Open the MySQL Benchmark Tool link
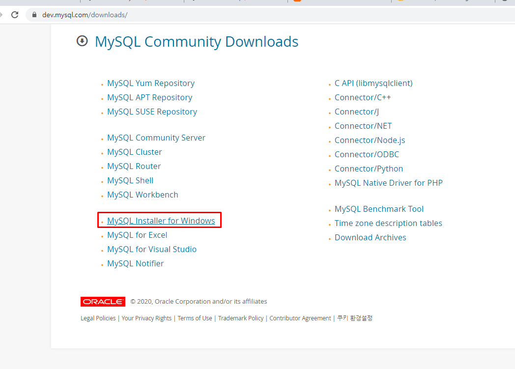515x369 pixels. (x=379, y=209)
